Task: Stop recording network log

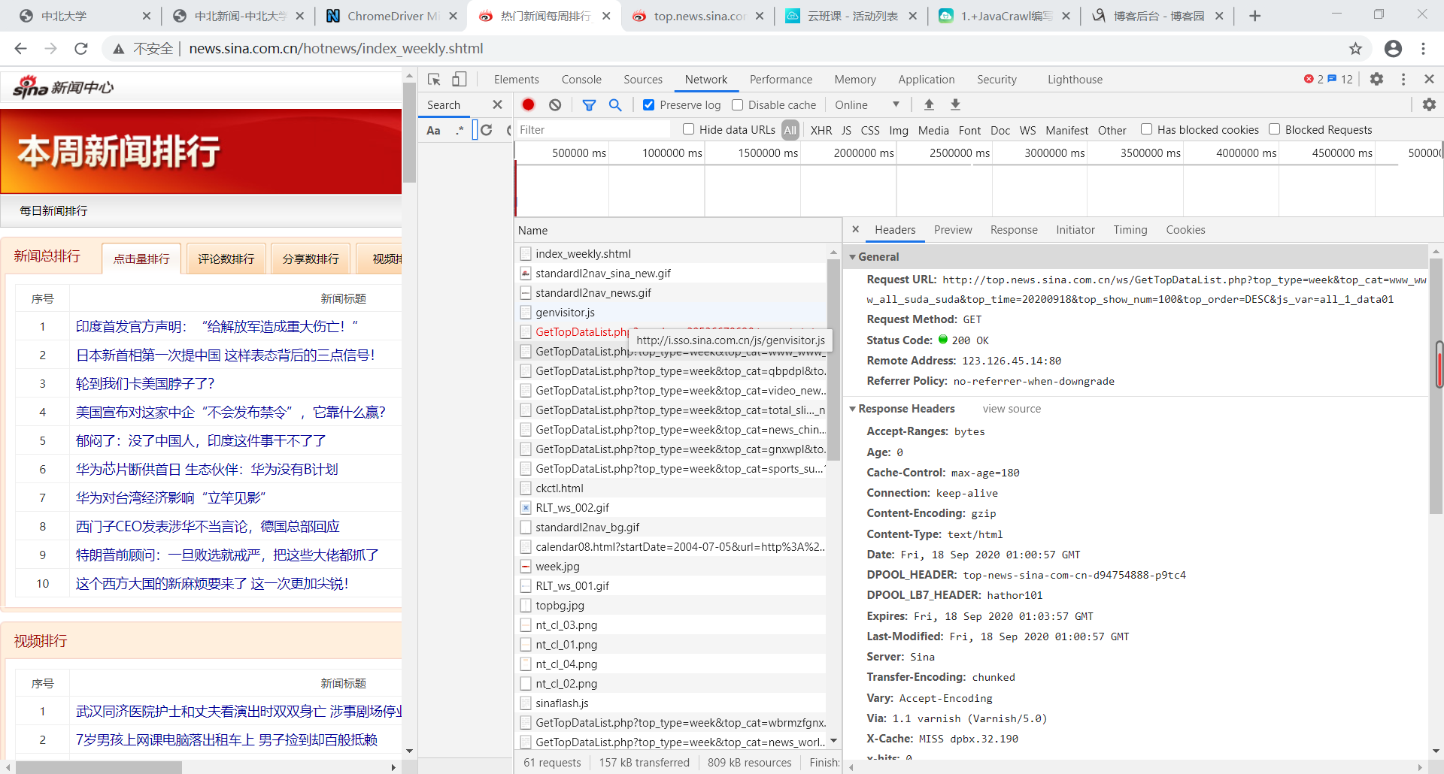Action: [529, 105]
